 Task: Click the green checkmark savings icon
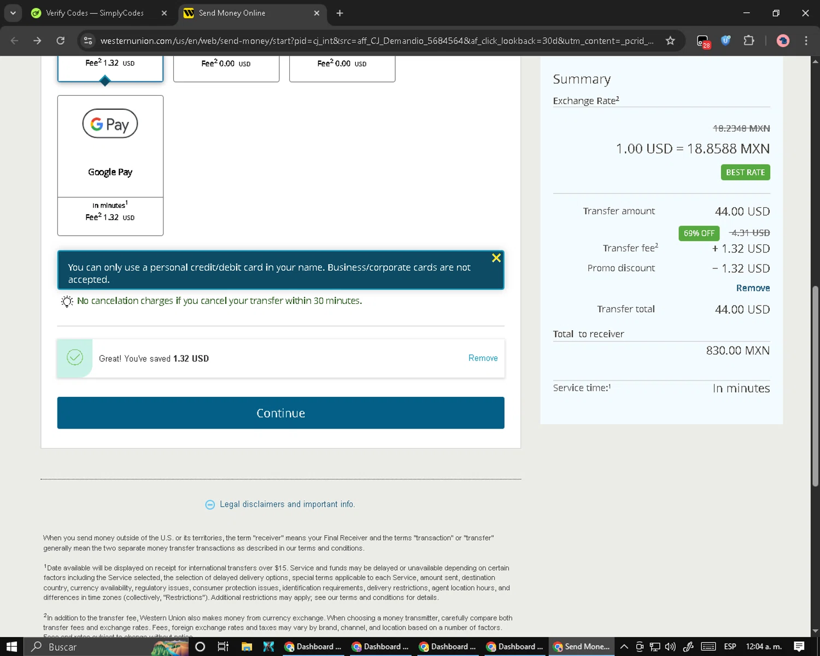pos(75,358)
